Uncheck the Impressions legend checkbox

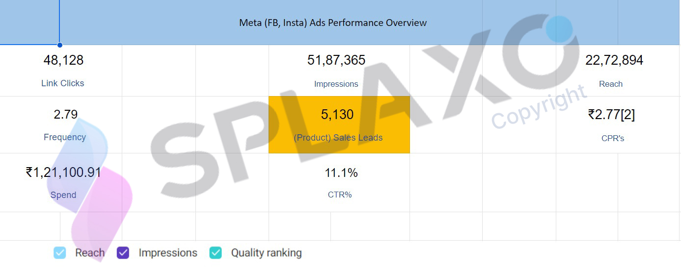coord(123,253)
